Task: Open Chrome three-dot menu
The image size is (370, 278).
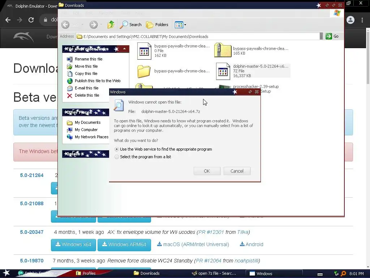Action: [x=362, y=20]
